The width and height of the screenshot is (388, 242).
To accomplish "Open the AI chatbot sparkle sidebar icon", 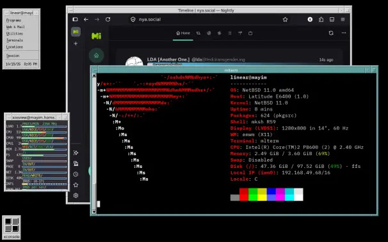I will (x=76, y=153).
